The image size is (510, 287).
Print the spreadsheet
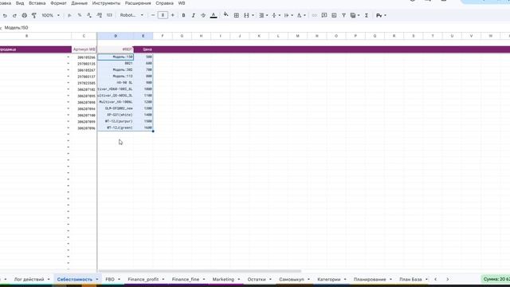click(x=25, y=15)
